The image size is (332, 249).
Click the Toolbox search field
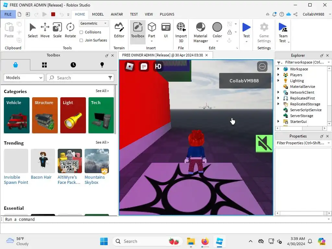click(80, 78)
